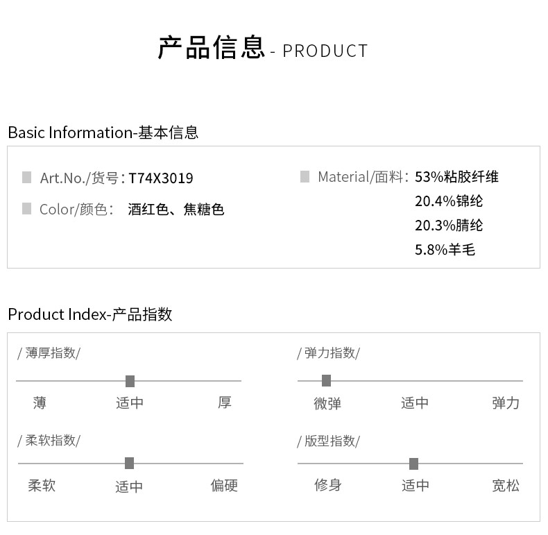This screenshot has width=548, height=535.
Task: Select the 厚 label on the thickness scale
Action: coord(224,403)
